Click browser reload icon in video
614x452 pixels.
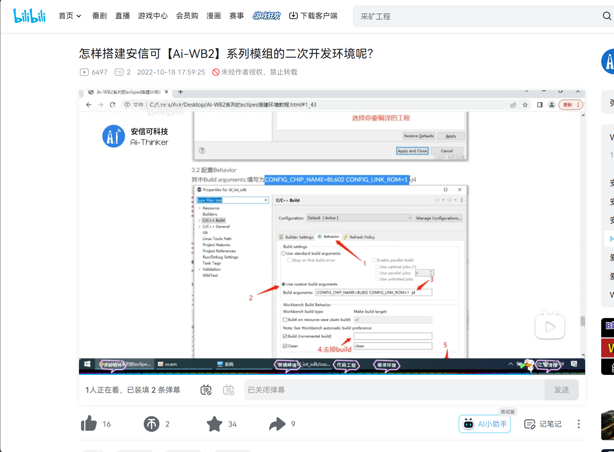[x=112, y=104]
